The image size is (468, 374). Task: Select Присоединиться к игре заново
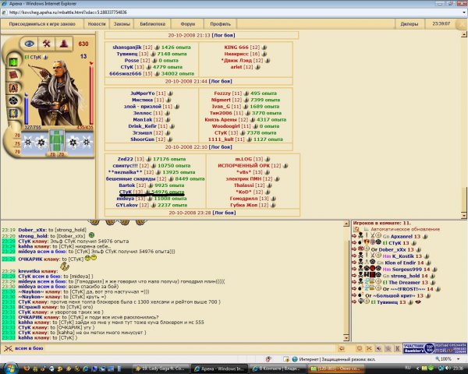42,24
